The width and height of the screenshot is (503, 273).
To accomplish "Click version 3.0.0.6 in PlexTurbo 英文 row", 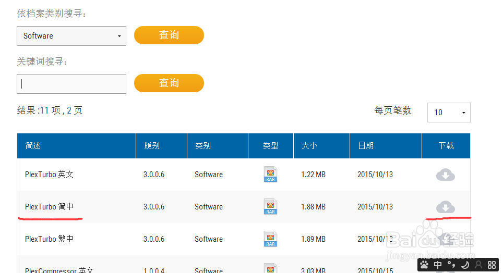I will (153, 175).
